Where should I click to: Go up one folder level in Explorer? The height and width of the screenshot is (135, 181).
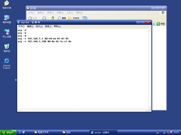(52, 18)
